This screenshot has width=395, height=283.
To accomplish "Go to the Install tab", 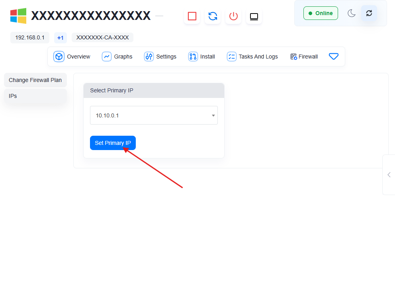I will [x=201, y=57].
